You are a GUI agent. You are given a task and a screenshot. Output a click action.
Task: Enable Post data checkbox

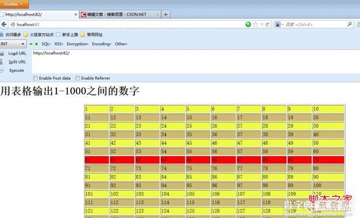coord(35,78)
